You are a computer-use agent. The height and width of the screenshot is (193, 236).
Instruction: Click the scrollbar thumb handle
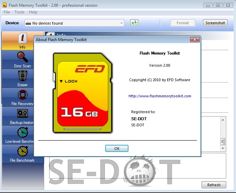tap(223, 141)
